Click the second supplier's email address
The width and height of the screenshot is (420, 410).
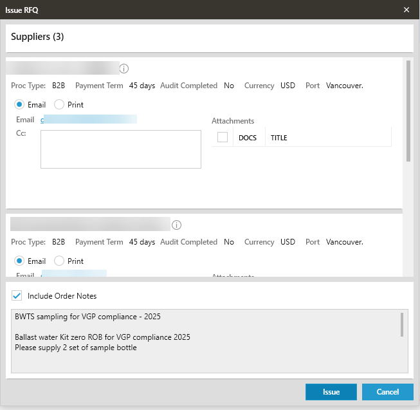[74, 274]
